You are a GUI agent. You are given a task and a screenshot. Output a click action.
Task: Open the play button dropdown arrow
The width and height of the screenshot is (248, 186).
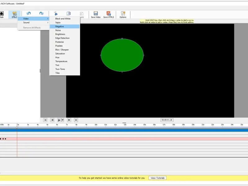[x=63, y=120]
